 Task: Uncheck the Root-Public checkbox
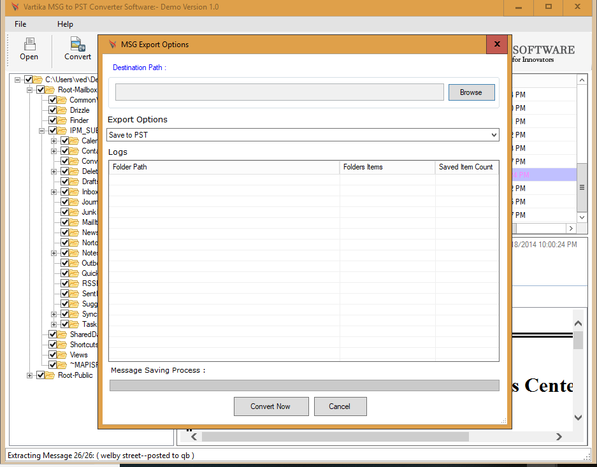point(40,375)
